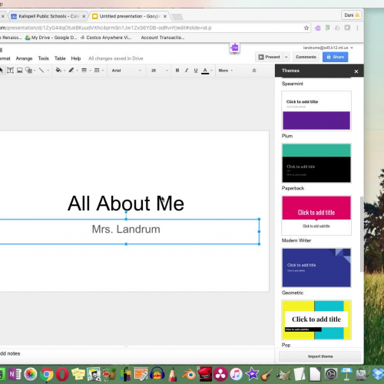Apply the Pop theme thumbnail
The height and width of the screenshot is (384, 384).
click(x=316, y=320)
